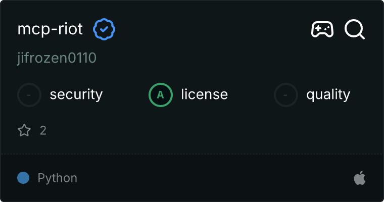The image size is (384, 202).
Task: Click empty header space right of verified badge
Action: [212, 30]
